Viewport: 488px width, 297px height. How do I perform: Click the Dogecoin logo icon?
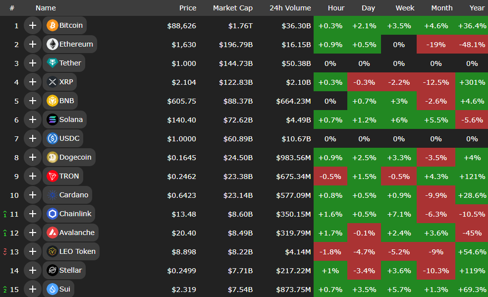(52, 157)
